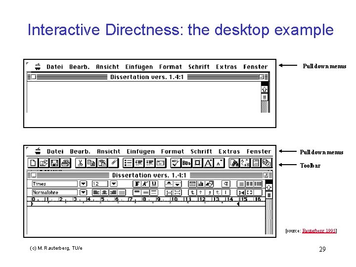Click the right indent marker on the ruler
Image resolution: width=356 pixels, height=267 pixels.
pyautogui.click(x=238, y=204)
